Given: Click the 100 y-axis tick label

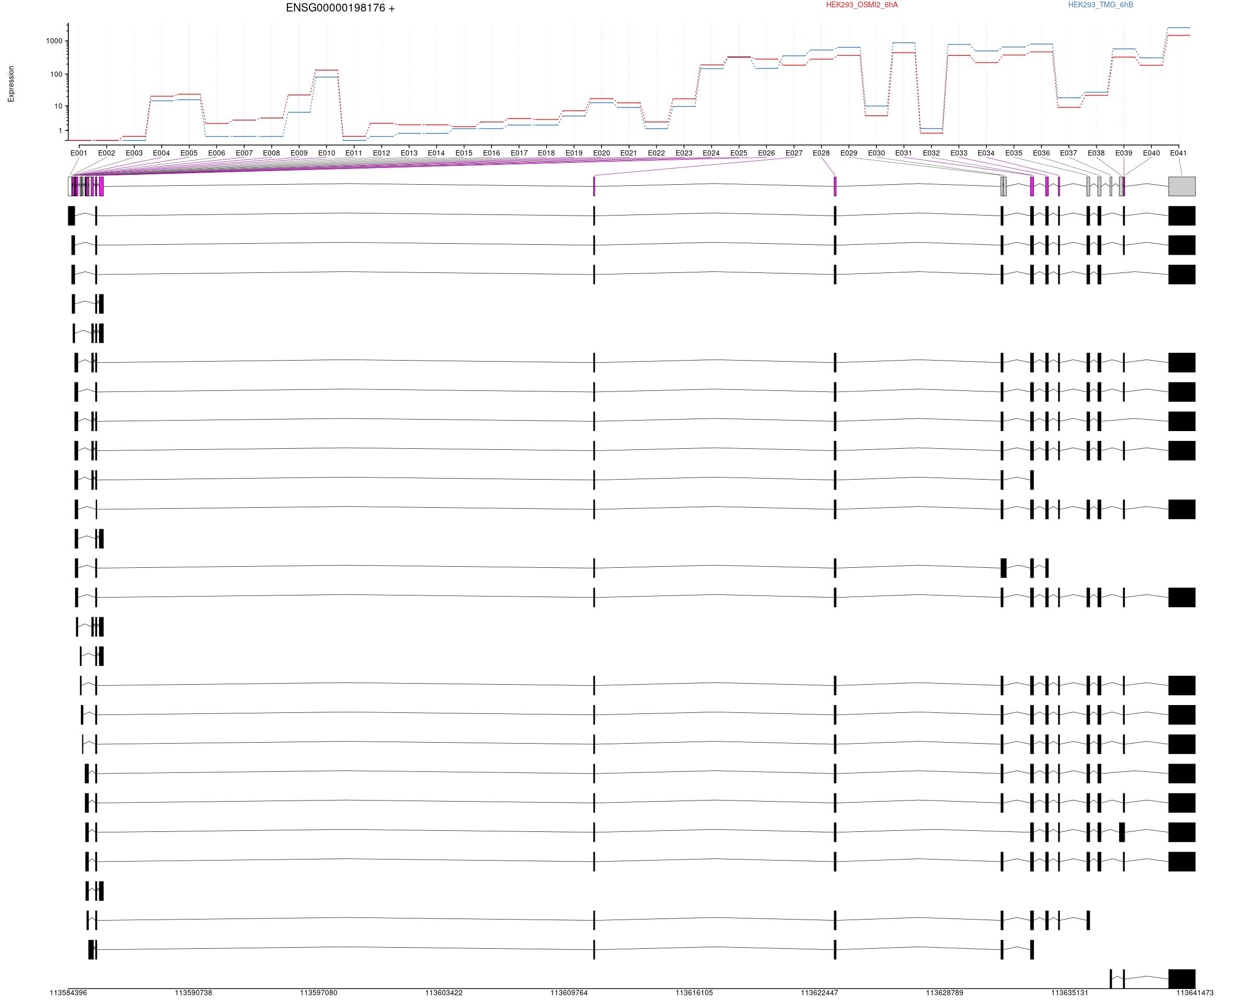Looking at the screenshot, I should tap(56, 74).
